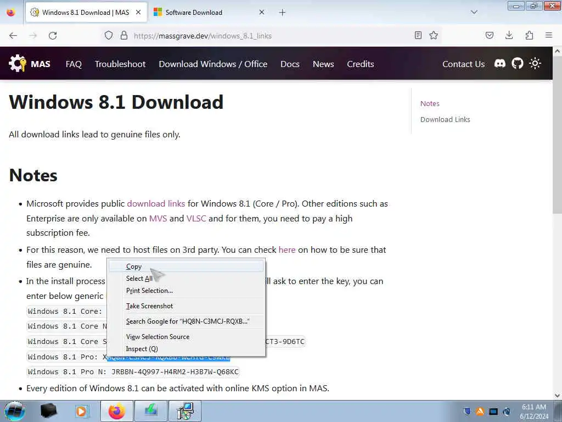Close the Software Download tab
This screenshot has width=562, height=422.
tap(262, 12)
